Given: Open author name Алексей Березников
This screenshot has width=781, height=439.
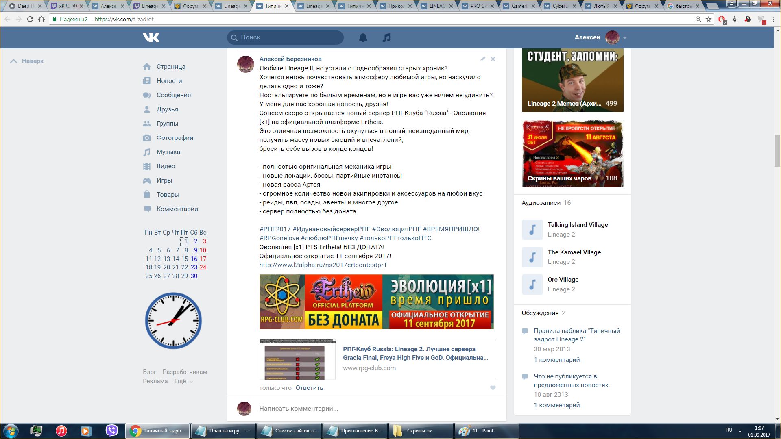Looking at the screenshot, I should (290, 59).
